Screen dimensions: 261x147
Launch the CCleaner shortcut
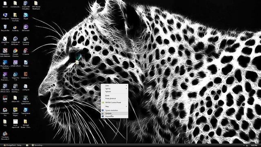(26, 52)
